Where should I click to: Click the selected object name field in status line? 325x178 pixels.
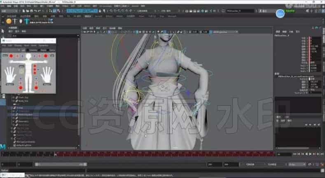click(x=240, y=11)
